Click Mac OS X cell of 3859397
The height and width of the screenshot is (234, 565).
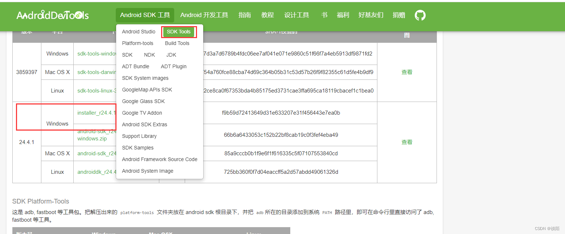[x=57, y=72]
